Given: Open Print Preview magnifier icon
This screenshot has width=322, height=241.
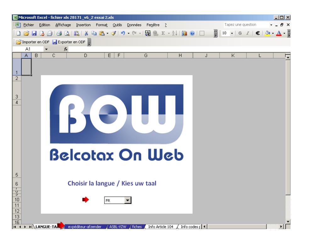Looking at the screenshot, I should point(67,33).
